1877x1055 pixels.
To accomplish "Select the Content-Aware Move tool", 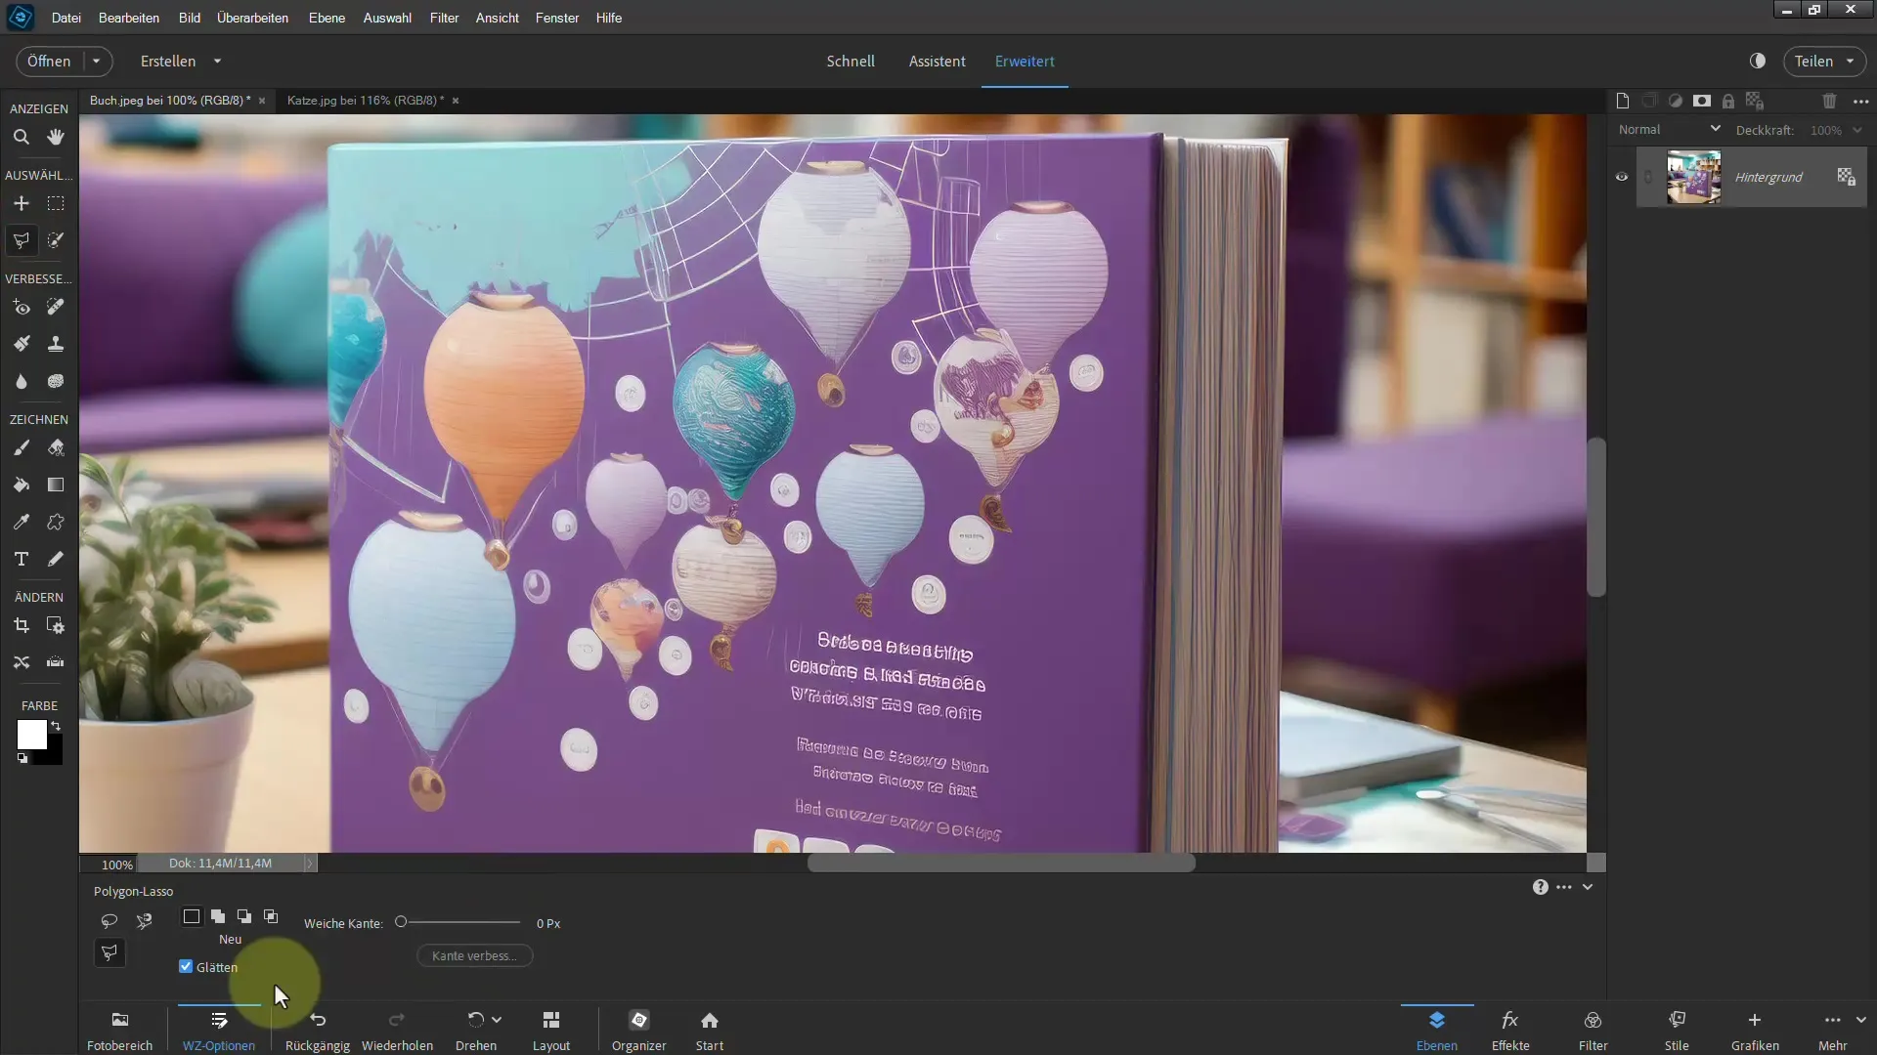I will coord(21,662).
